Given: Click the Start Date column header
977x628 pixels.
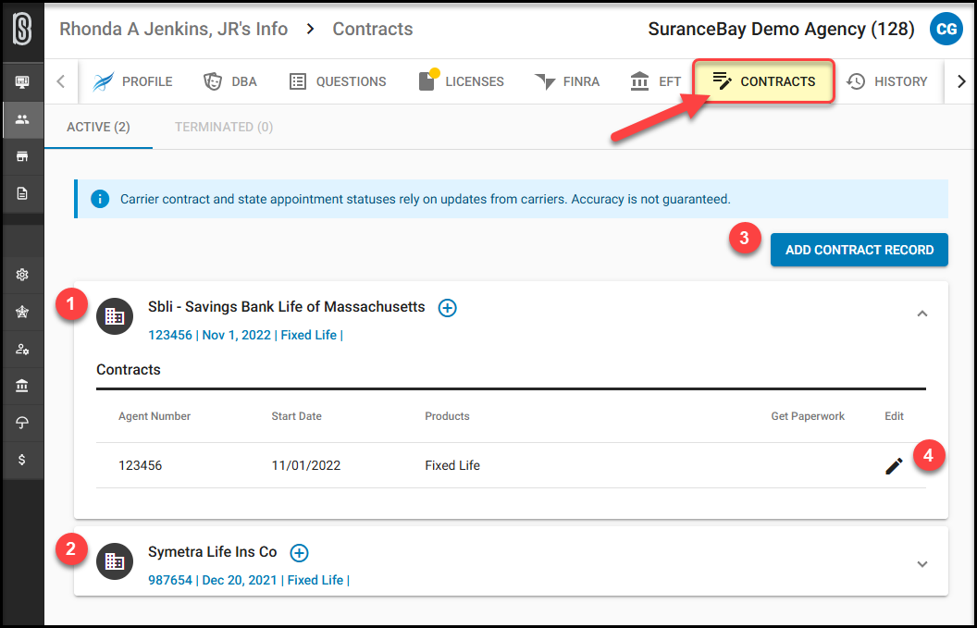Looking at the screenshot, I should (x=297, y=416).
